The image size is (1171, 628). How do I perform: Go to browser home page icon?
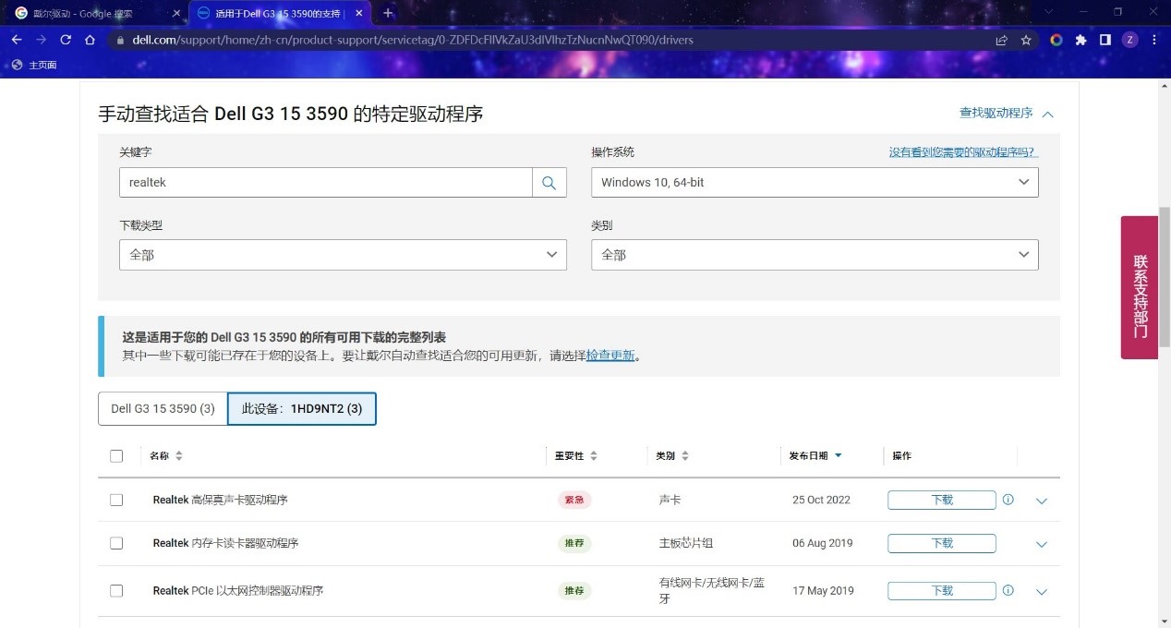click(90, 40)
